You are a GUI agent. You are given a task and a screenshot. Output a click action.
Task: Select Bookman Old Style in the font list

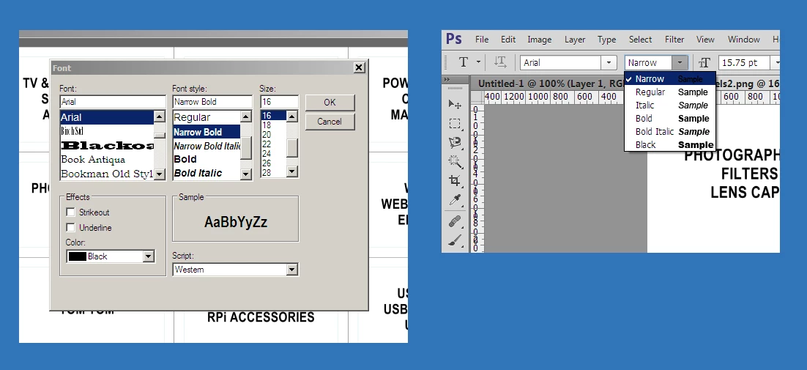107,174
